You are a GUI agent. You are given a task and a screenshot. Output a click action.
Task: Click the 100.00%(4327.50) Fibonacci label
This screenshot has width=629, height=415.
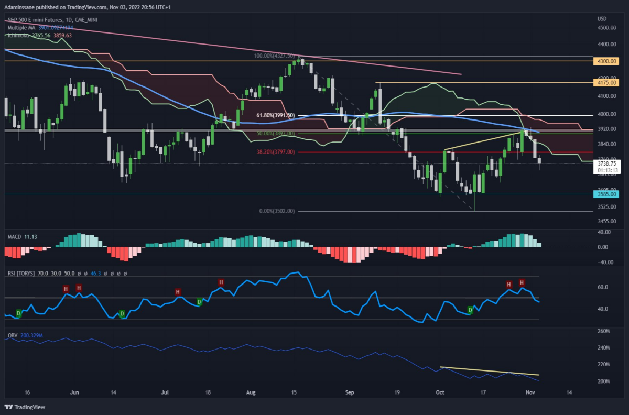[x=274, y=56]
